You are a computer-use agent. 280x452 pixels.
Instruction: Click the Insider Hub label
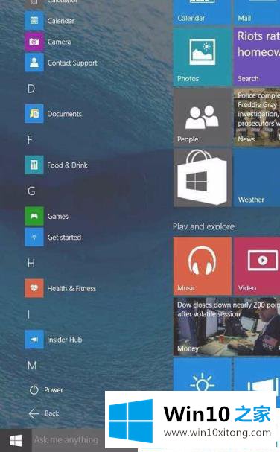65,340
